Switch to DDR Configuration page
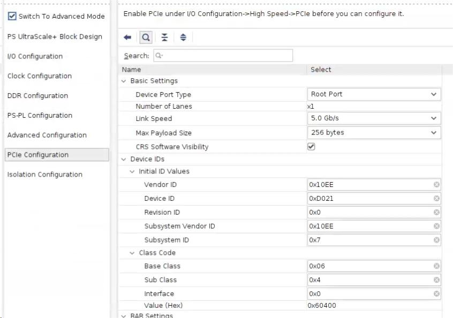The height and width of the screenshot is (318, 453). (37, 96)
